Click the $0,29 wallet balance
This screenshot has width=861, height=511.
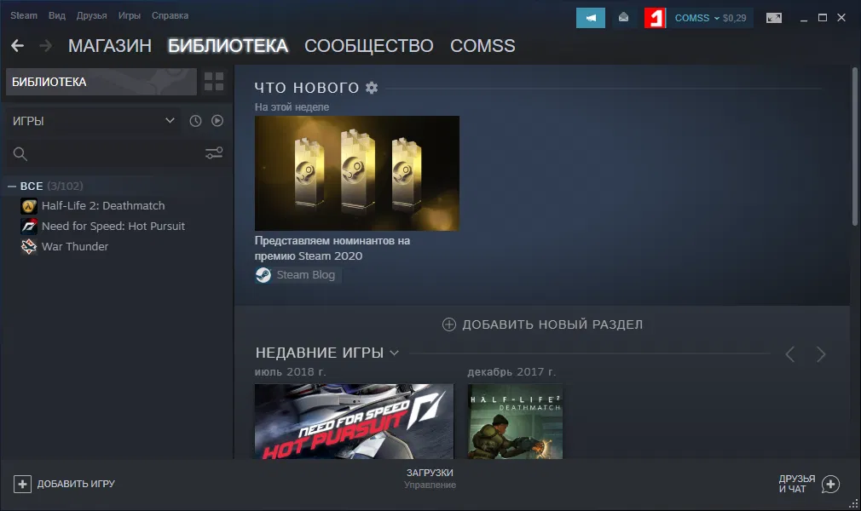pyautogui.click(x=735, y=18)
